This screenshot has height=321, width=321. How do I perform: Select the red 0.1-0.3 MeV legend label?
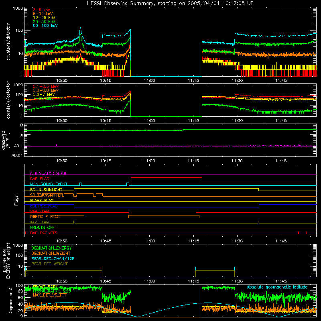click(46, 86)
